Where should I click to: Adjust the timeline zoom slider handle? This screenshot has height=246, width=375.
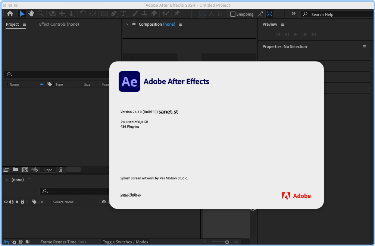coord(227,242)
